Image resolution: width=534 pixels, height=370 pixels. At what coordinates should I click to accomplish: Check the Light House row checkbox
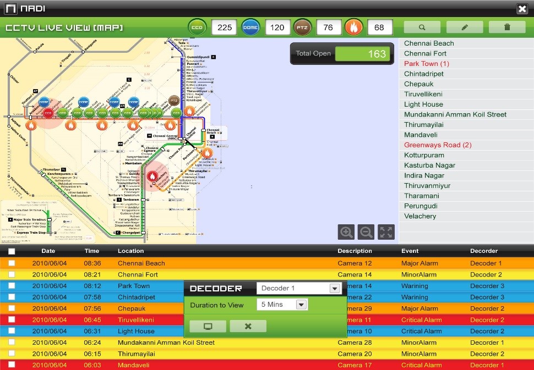(12, 330)
